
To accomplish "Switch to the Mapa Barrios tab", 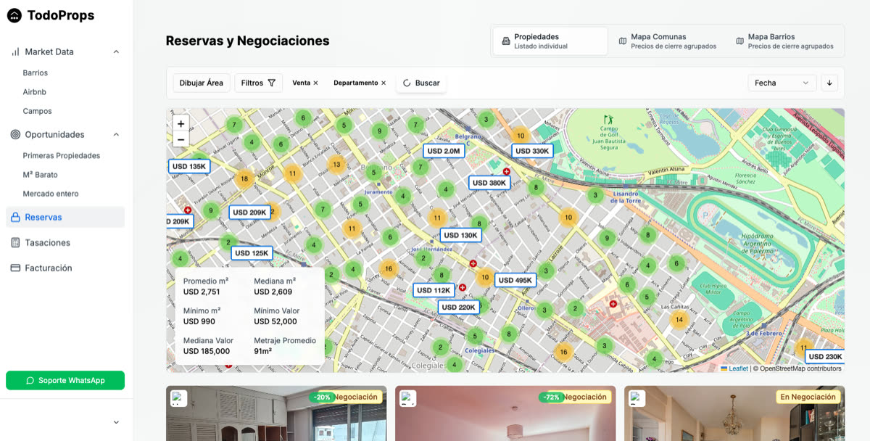I will coord(784,41).
